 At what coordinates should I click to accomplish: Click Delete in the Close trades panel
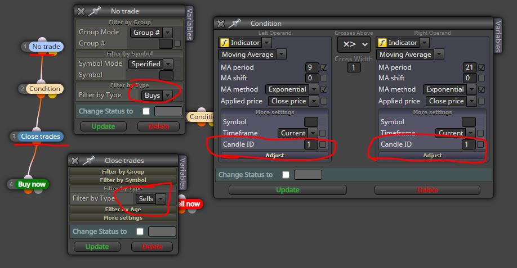152,247
